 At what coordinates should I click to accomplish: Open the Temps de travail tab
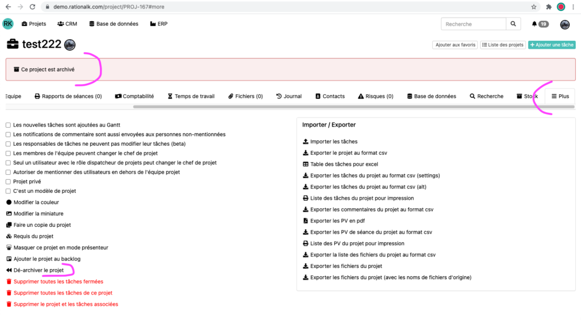(191, 96)
